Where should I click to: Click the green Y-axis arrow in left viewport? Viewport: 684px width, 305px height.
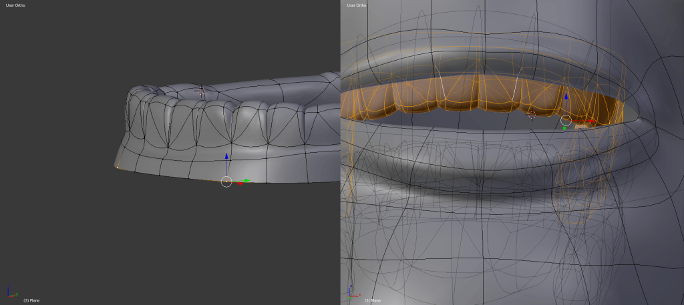pos(246,180)
